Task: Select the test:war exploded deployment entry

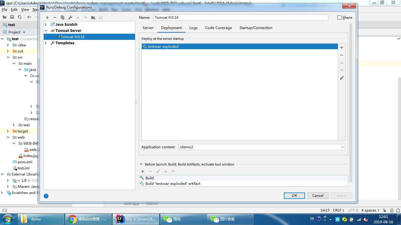Action: [240, 47]
